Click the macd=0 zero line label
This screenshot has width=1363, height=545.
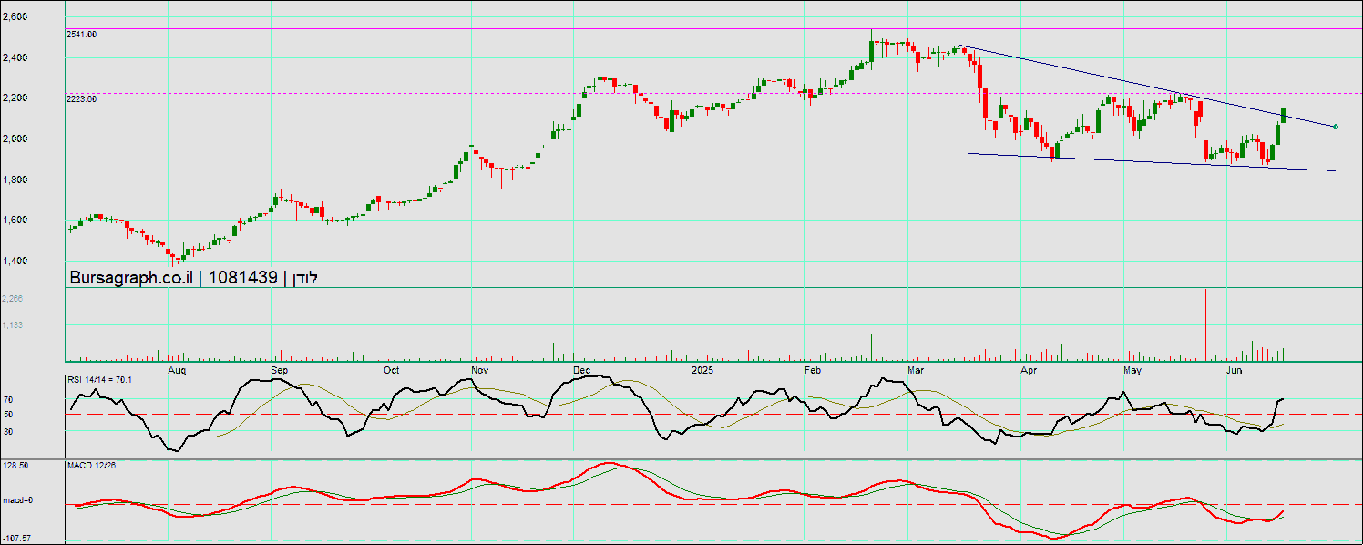(x=16, y=500)
